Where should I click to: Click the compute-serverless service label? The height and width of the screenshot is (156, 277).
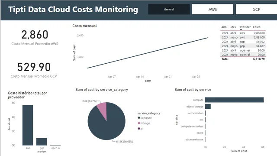point(192,126)
